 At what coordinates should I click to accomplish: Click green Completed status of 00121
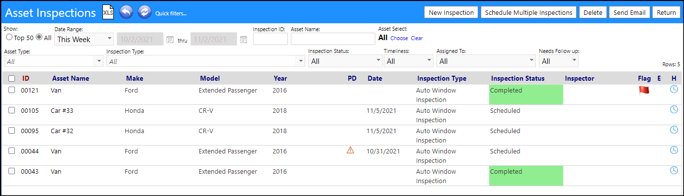pos(526,95)
